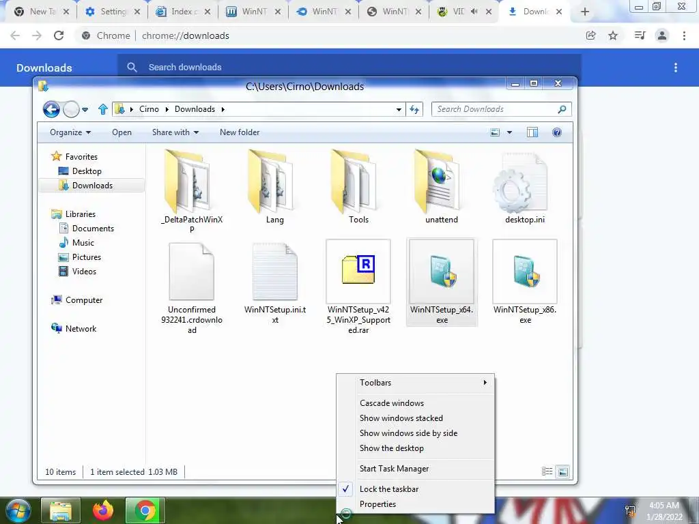Viewport: 699px width, 524px height.
Task: Choose Start Task Manager
Action: [x=416, y=468]
